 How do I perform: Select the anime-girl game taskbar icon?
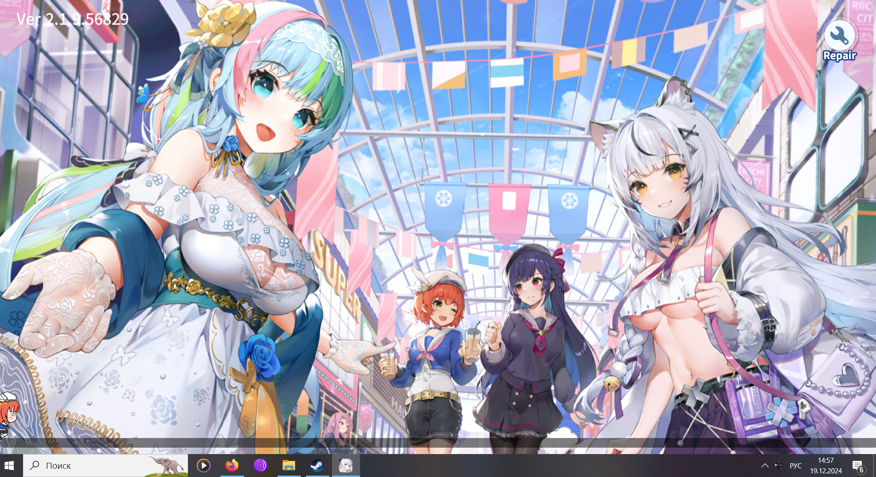[346, 466]
